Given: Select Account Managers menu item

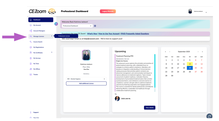Looking at the screenshot, I should [39, 31].
